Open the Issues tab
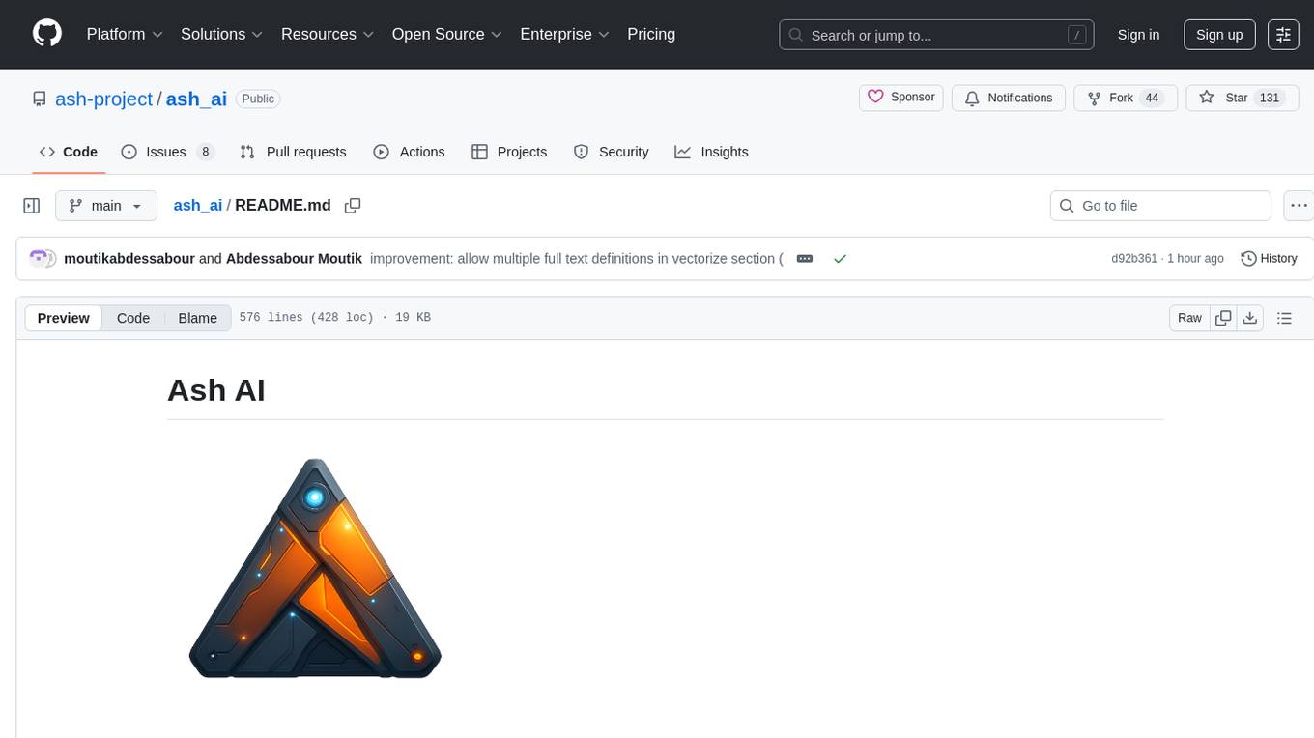Viewport: 1314px width, 738px height. click(166, 152)
